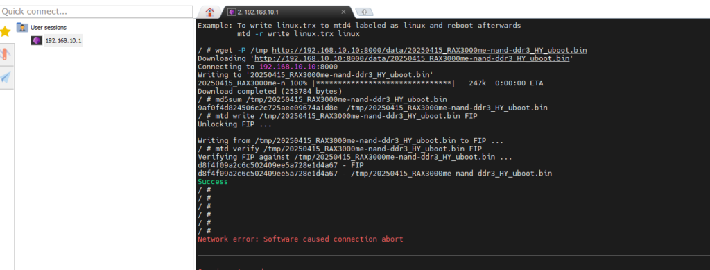The width and height of the screenshot is (710, 270).
Task: Click the Verifying FIP against line
Action: click(355, 157)
